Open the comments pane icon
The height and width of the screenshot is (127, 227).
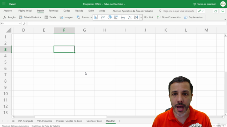point(223,11)
